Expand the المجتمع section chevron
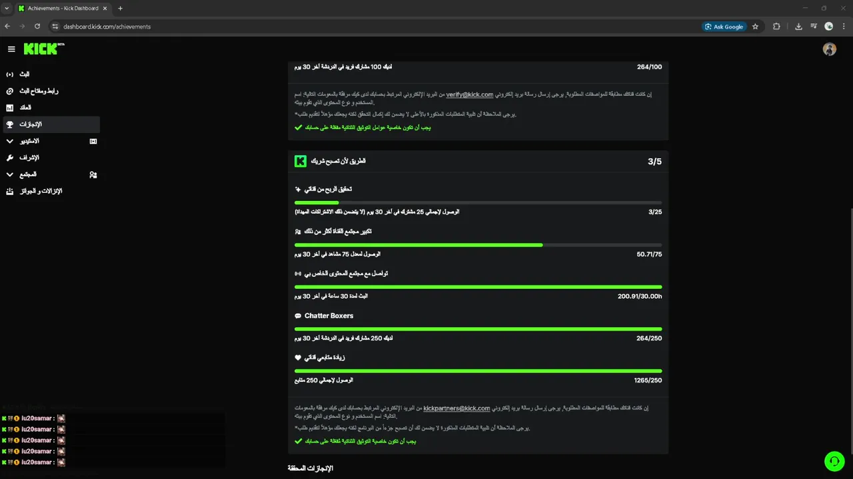This screenshot has height=479, width=853. (10, 174)
